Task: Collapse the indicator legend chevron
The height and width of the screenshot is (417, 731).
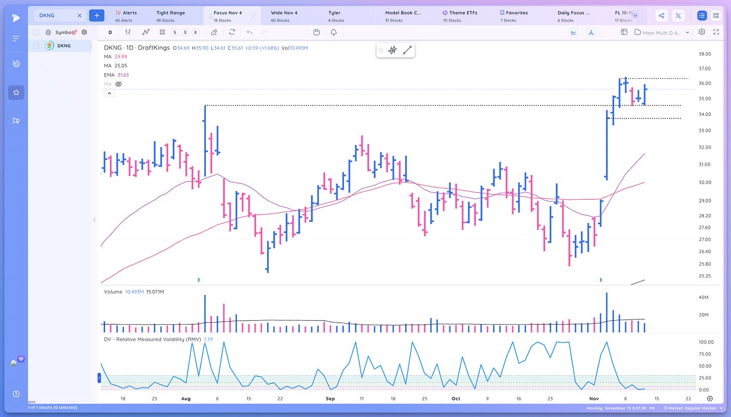Action: tap(109, 93)
